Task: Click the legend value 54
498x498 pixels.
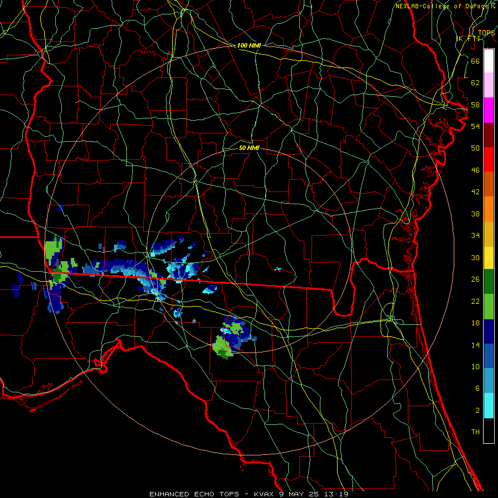Action: pyautogui.click(x=475, y=126)
